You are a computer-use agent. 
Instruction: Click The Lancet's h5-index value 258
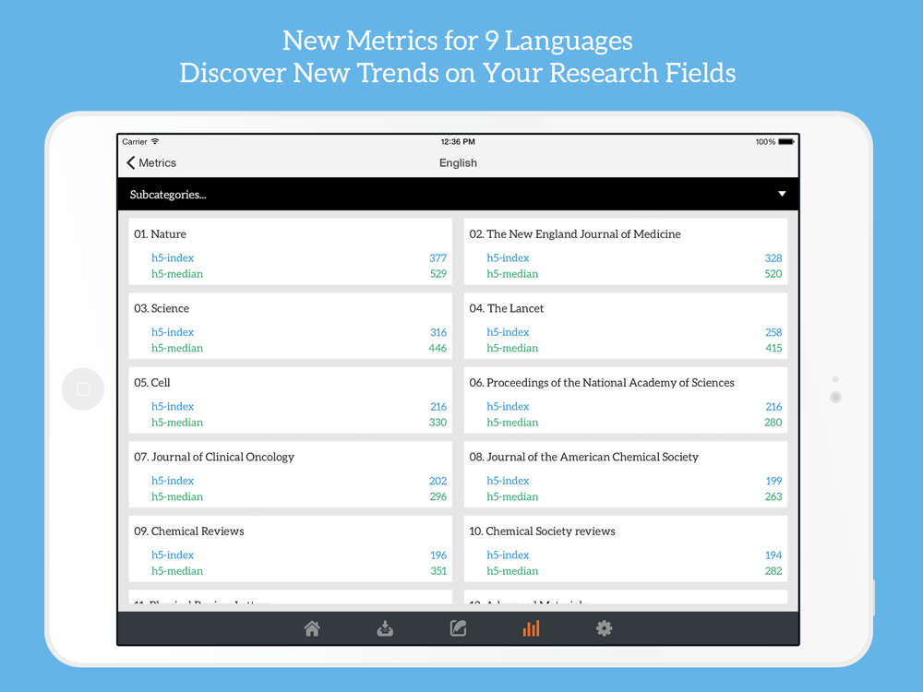(773, 332)
